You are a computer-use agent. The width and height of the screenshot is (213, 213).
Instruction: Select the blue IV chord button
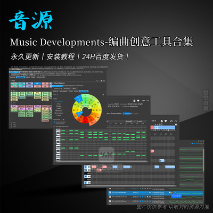coord(37,84)
